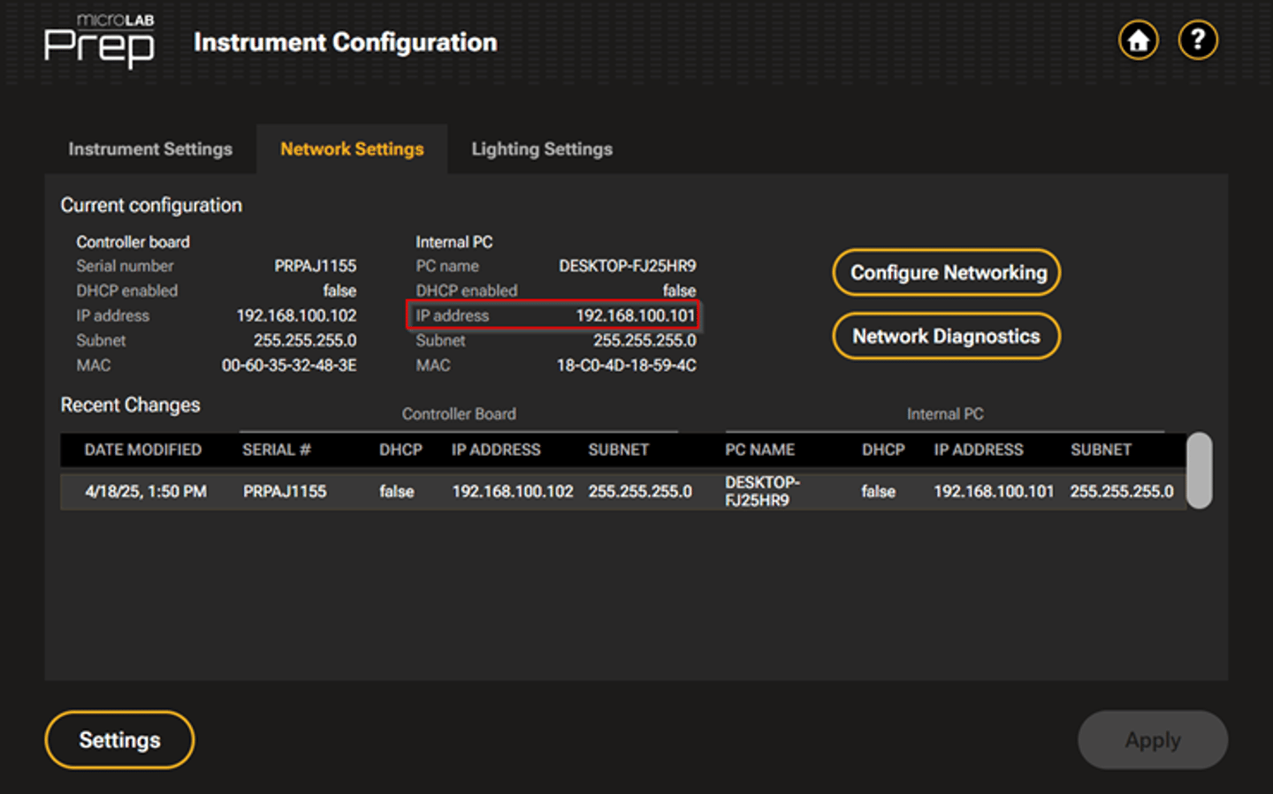Screen dimensions: 1273x794
Task: Click DESKTOP-FJ25HR9 in the Recent Changes row
Action: pos(762,491)
